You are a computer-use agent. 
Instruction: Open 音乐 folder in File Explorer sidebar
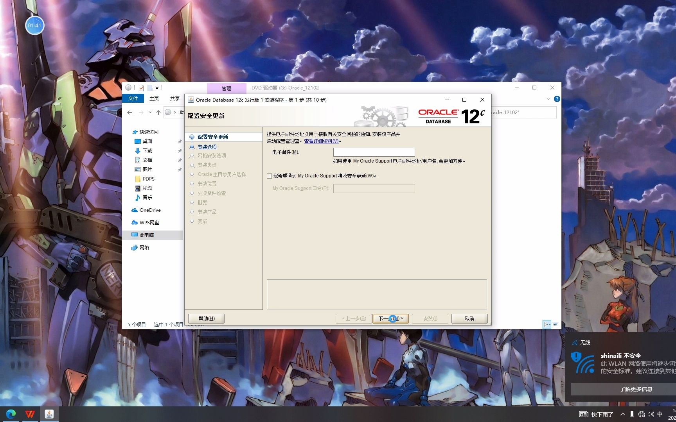pyautogui.click(x=147, y=198)
